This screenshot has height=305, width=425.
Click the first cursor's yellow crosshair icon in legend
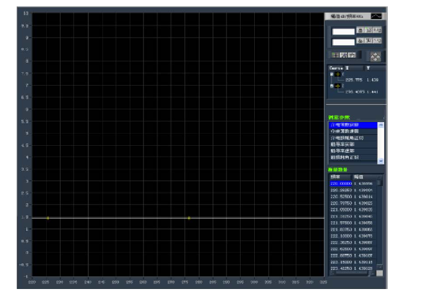tap(337, 74)
